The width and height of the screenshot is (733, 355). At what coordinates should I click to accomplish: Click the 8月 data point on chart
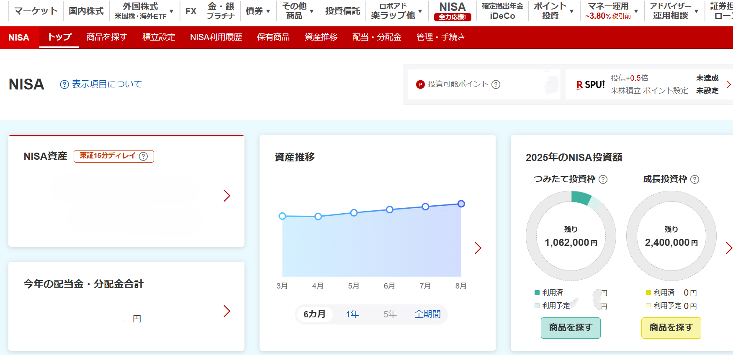point(461,204)
